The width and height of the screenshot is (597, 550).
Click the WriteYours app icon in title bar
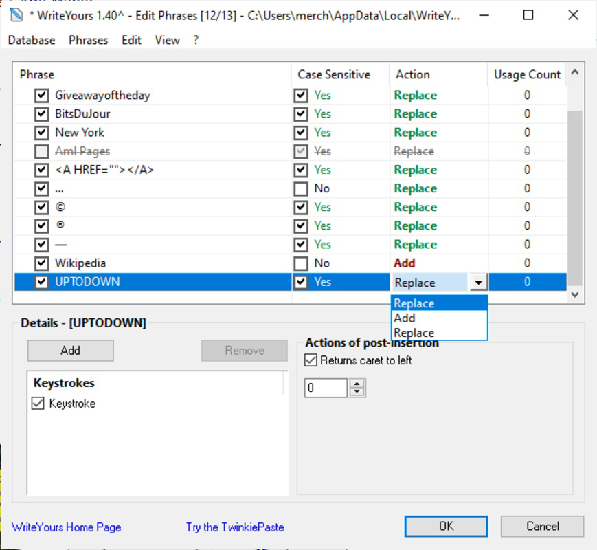[x=16, y=15]
